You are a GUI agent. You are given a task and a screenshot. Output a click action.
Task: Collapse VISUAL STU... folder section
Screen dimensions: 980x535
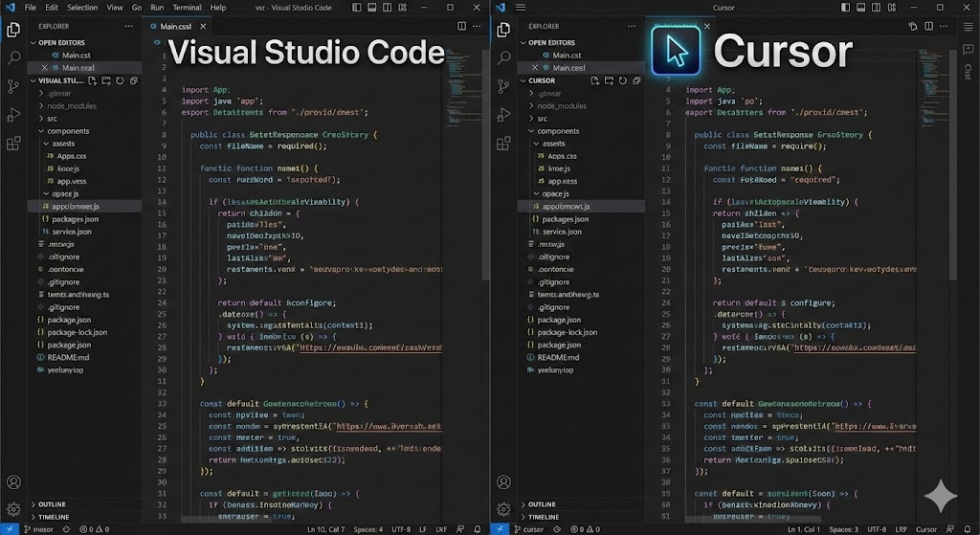[x=58, y=80]
